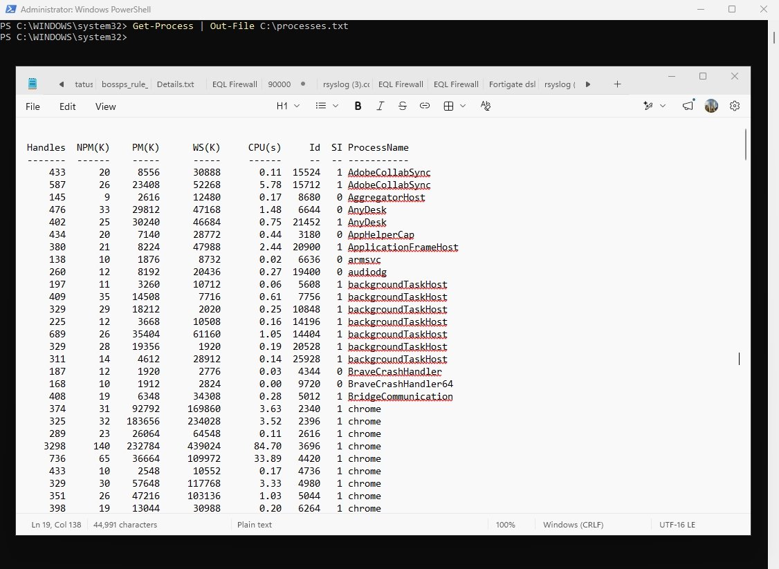The width and height of the screenshot is (779, 569).
Task: Toggle italic formatting in Notepad
Action: (380, 106)
